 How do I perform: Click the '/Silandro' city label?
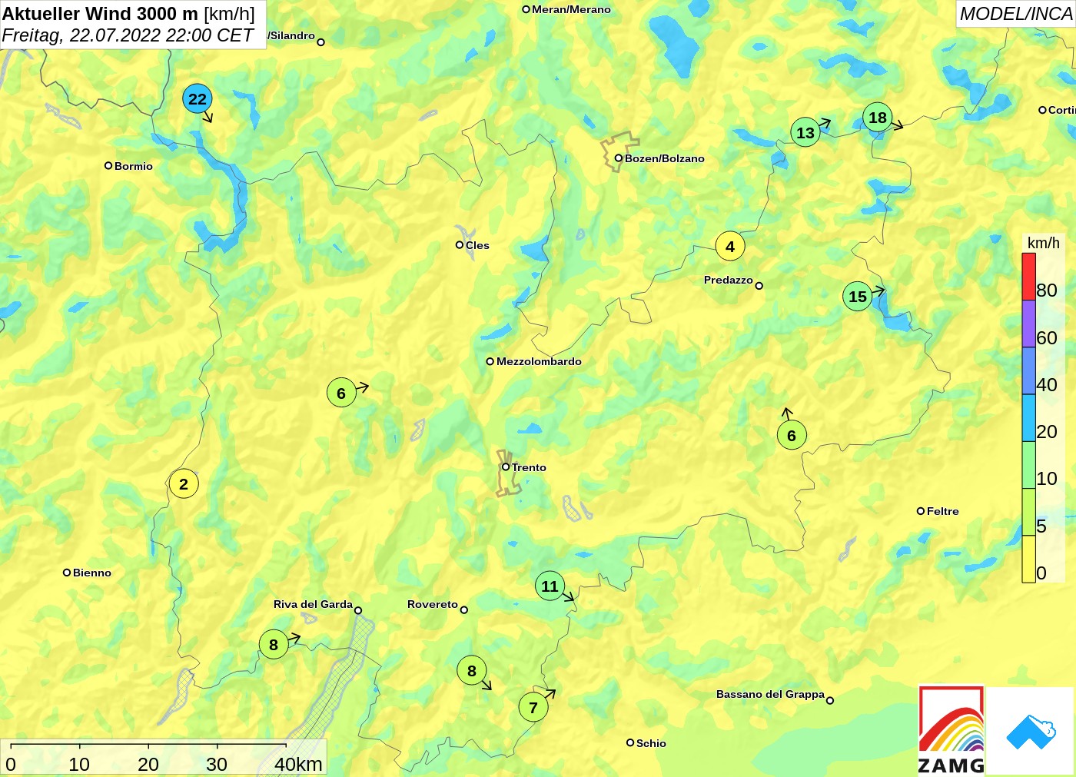tap(291, 35)
